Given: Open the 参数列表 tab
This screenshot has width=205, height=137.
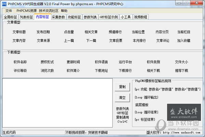Looking at the screenshot, I should pyautogui.click(x=90, y=17).
